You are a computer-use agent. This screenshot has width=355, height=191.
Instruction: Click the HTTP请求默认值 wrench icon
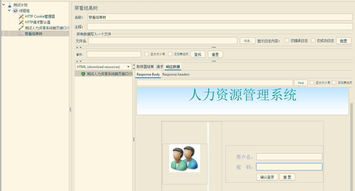tap(21, 22)
